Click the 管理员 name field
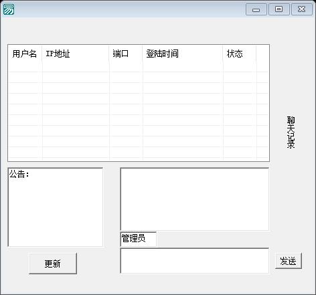This screenshot has width=316, height=295. pos(138,239)
